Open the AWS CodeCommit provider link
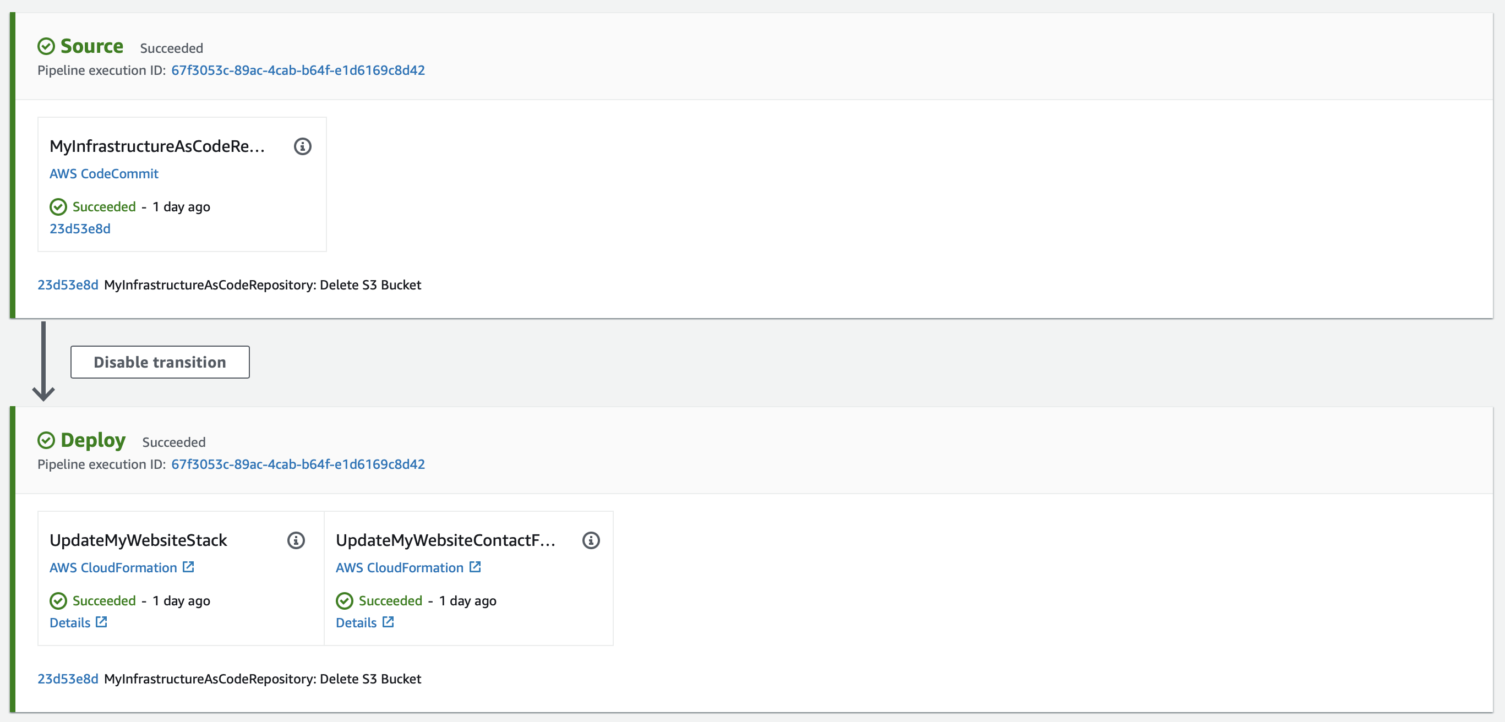This screenshot has width=1505, height=722. click(x=104, y=173)
